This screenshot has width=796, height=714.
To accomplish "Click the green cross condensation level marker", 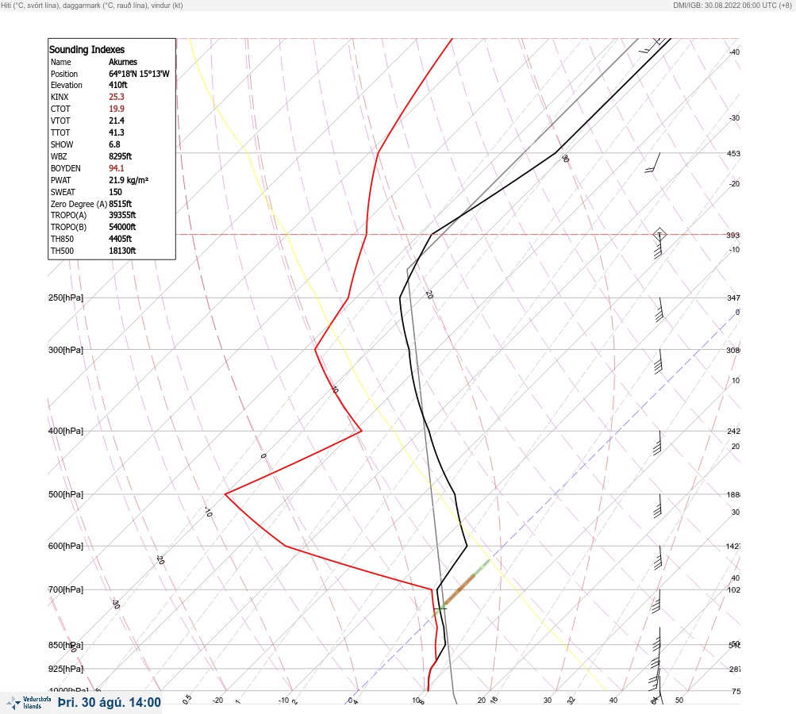I will click(440, 608).
